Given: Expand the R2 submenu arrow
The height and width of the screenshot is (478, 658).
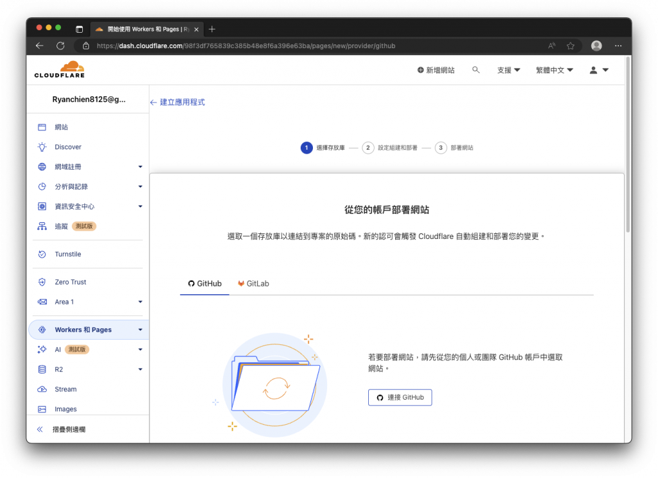Looking at the screenshot, I should coord(140,369).
